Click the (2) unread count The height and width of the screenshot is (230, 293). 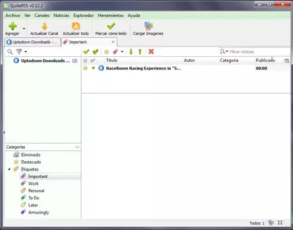click(75, 61)
